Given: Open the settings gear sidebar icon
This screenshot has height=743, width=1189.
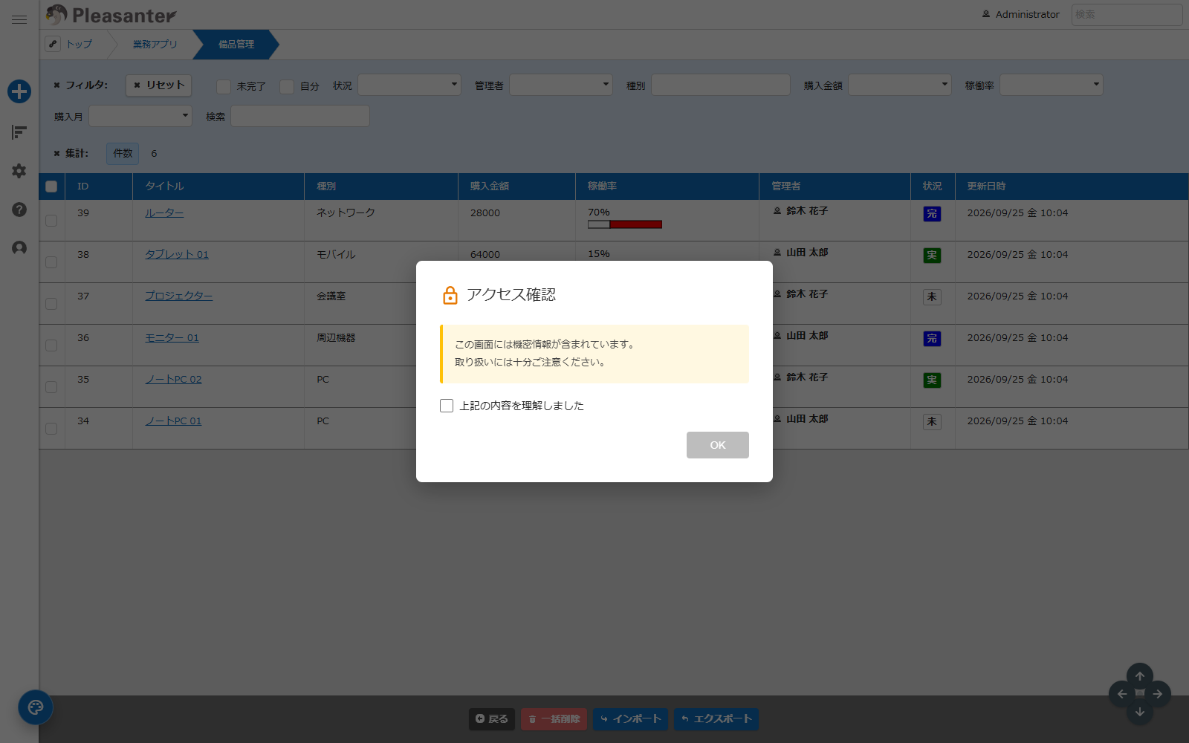Looking at the screenshot, I should click(19, 171).
